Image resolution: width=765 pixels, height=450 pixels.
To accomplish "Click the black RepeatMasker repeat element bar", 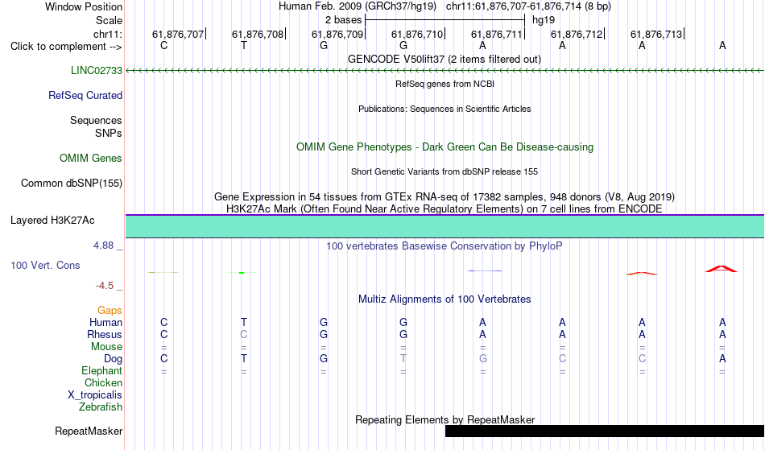I will 605,431.
